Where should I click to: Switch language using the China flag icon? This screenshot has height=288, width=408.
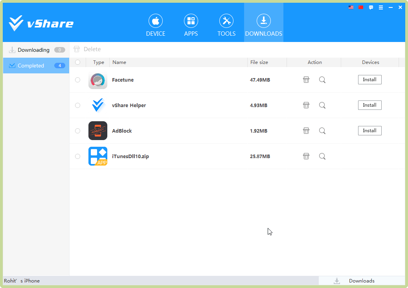click(361, 7)
